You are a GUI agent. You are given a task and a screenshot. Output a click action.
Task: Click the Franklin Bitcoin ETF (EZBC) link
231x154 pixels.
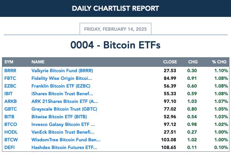tap(61, 86)
